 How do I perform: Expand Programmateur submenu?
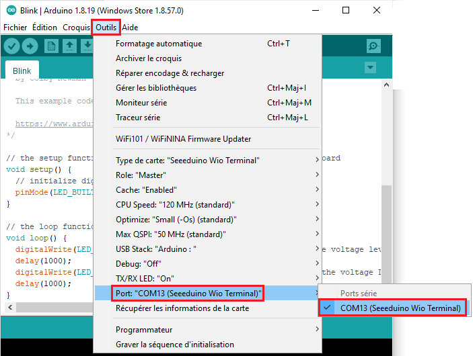(x=207, y=330)
